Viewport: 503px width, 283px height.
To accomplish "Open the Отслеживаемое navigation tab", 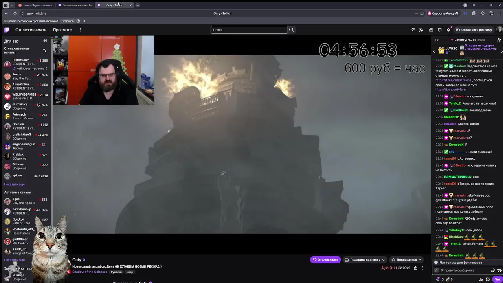I will click(x=31, y=30).
